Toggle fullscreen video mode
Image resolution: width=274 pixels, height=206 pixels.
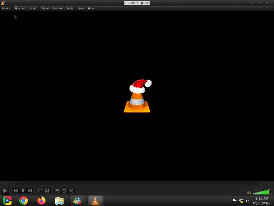[40, 191]
